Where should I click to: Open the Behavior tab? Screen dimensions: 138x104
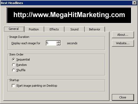pos(95,29)
